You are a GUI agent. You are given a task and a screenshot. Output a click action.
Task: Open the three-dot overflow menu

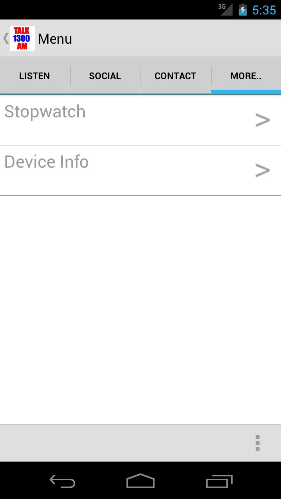click(x=257, y=443)
